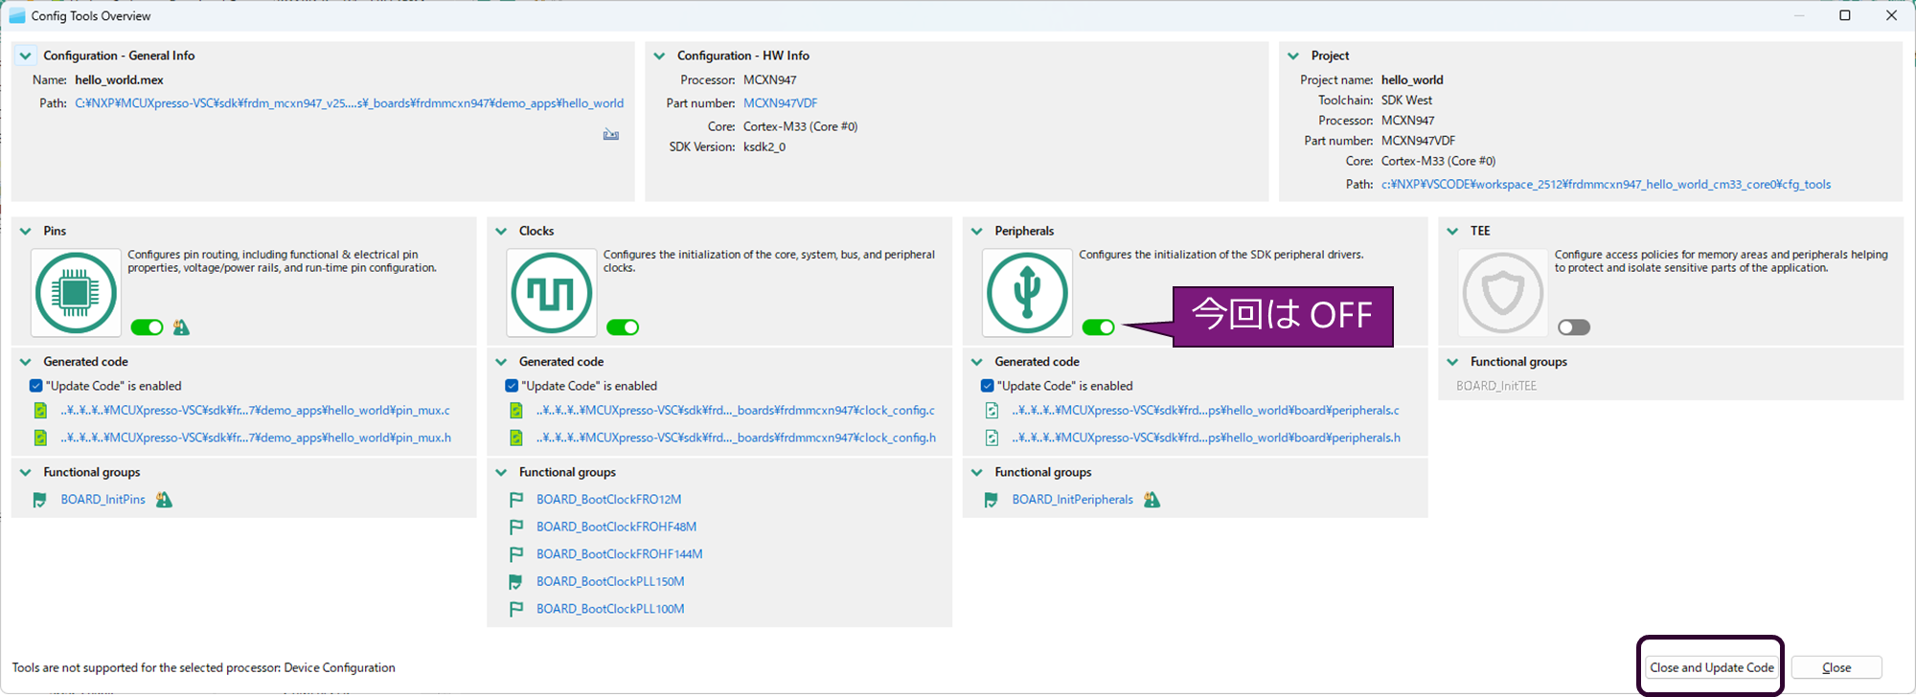Screen dimensions: 1916x697
Task: Disable the Clocks tool toggle
Action: (x=623, y=327)
